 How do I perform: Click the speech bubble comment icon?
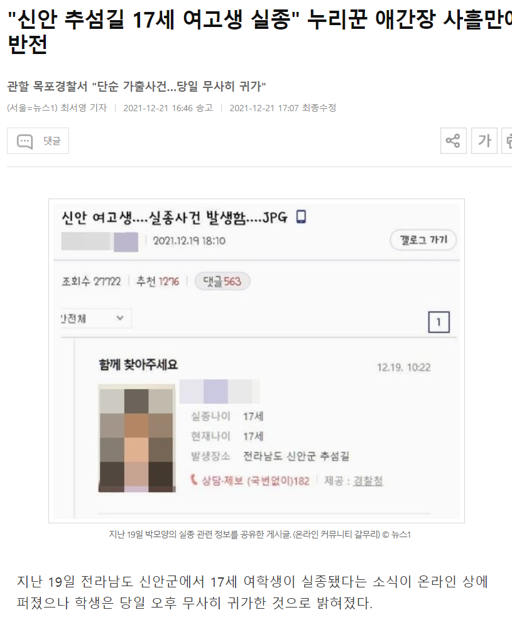pyautogui.click(x=25, y=141)
